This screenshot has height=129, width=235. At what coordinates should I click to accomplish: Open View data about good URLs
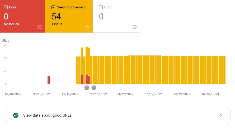point(118,115)
